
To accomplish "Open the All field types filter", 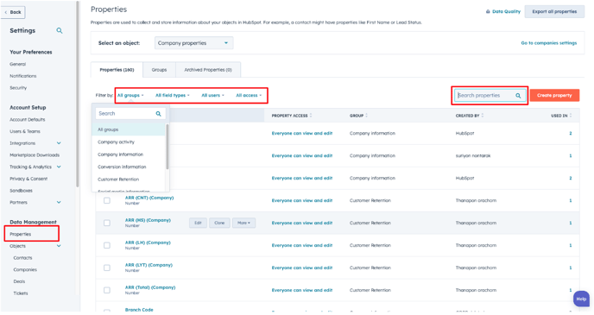I will (x=173, y=96).
